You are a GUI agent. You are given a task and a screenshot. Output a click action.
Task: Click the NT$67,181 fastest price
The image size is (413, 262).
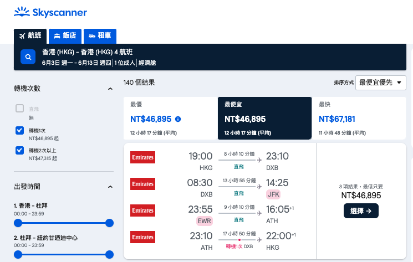337,119
